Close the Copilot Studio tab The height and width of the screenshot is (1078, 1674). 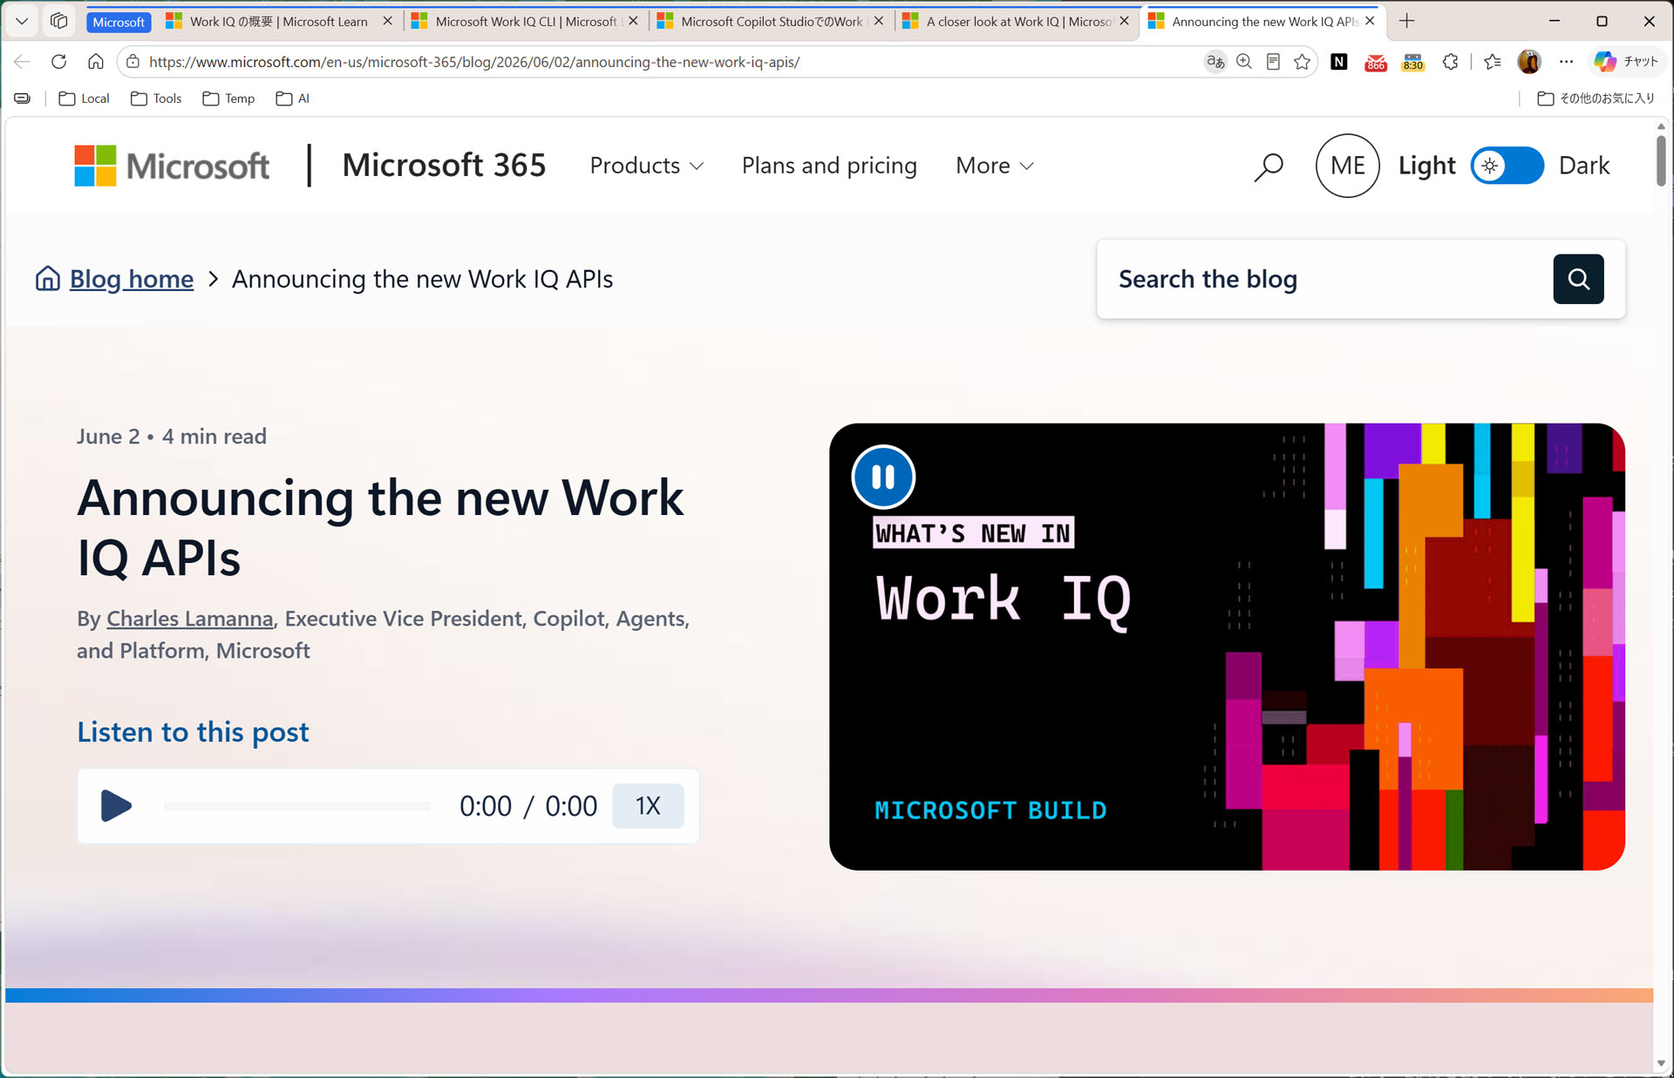(x=879, y=21)
